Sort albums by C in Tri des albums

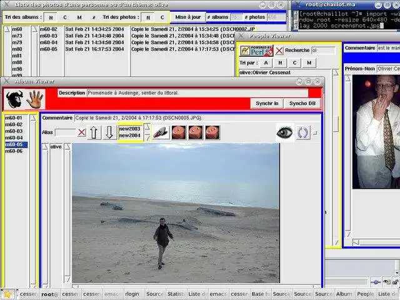pos(65,17)
